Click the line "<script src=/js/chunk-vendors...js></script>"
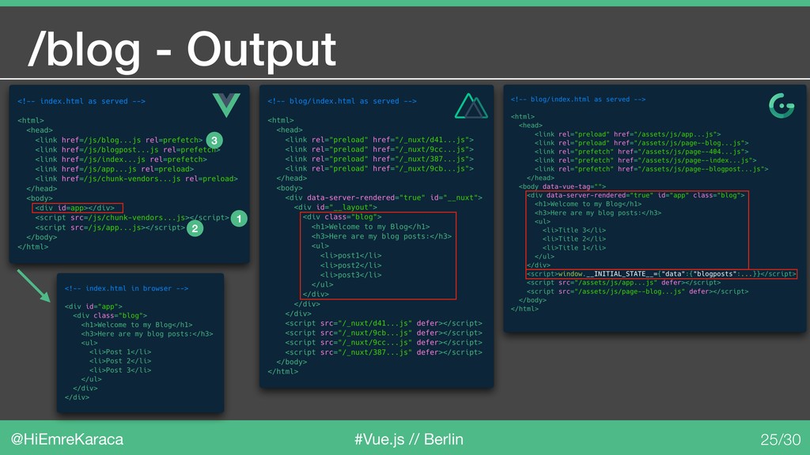The width and height of the screenshot is (810, 455). 132,218
